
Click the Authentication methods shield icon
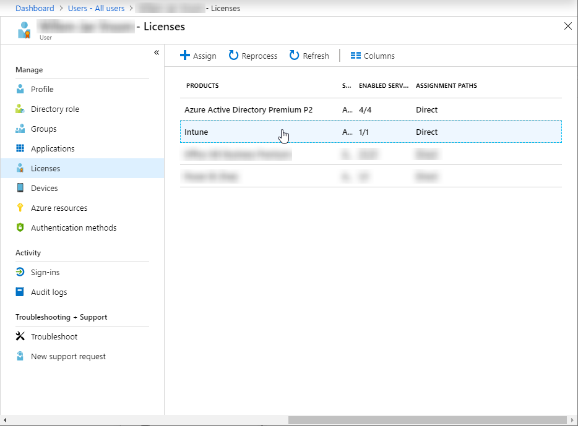tap(20, 228)
